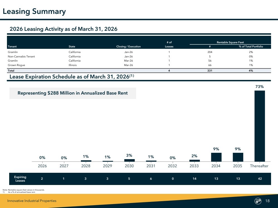Select the 2026 Leasing Activity heading
The width and height of the screenshot is (278, 208).
(x=63, y=29)
